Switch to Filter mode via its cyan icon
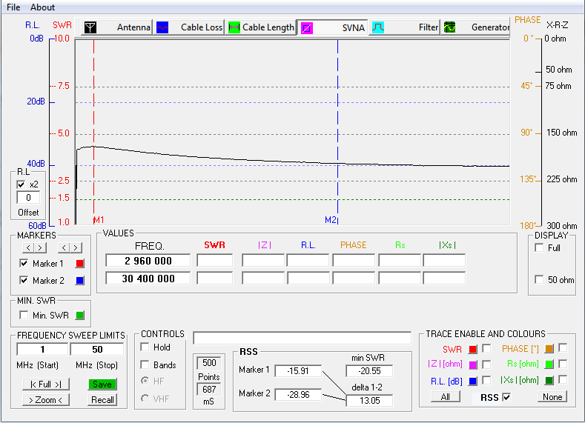This screenshot has width=585, height=423. 377,27
